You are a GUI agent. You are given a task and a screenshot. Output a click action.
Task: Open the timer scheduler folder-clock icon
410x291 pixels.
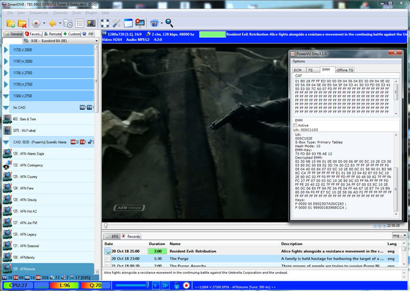68,23
